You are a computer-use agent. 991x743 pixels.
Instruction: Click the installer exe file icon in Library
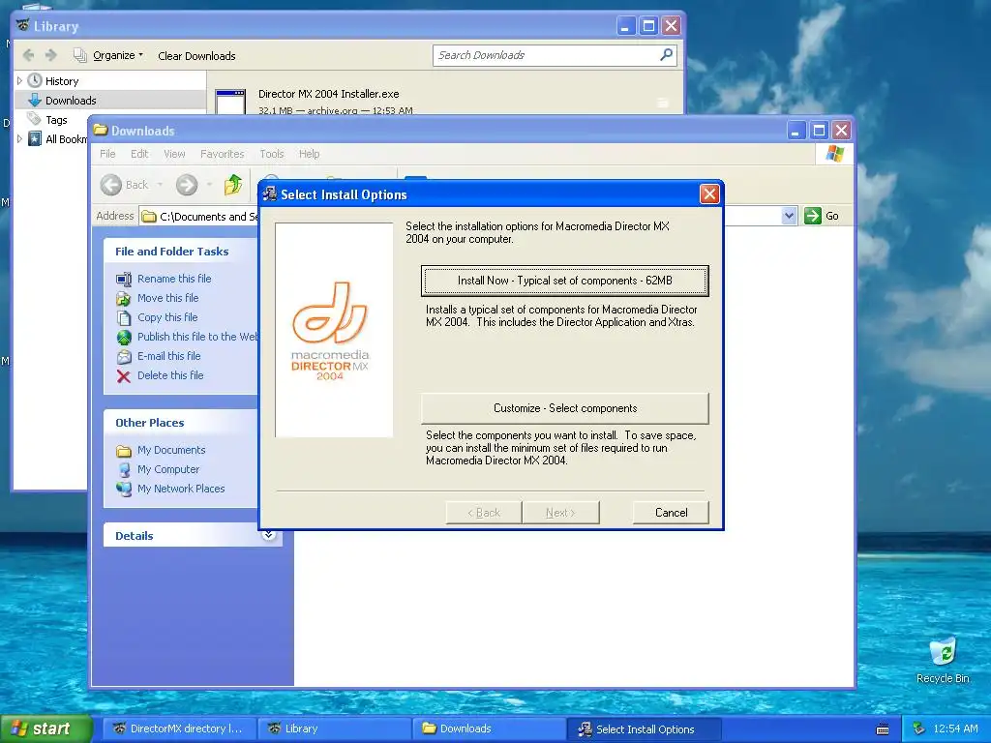230,102
